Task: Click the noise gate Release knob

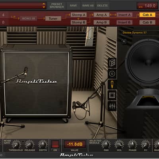Action: pos(29,145)
